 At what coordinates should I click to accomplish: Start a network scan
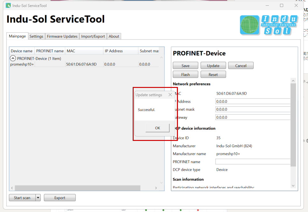coord(22,198)
